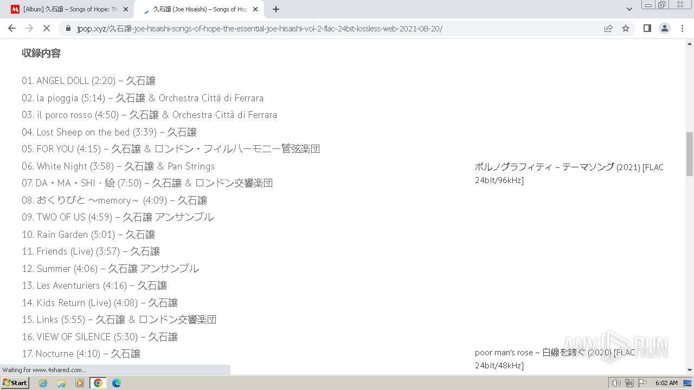Viewport: 694px width, 390px height.
Task: Open the media player taskbar icon
Action: coord(80,383)
